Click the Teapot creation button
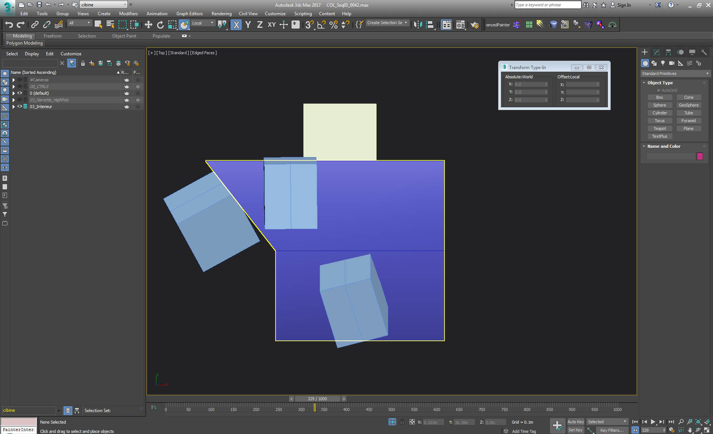 [x=660, y=128]
